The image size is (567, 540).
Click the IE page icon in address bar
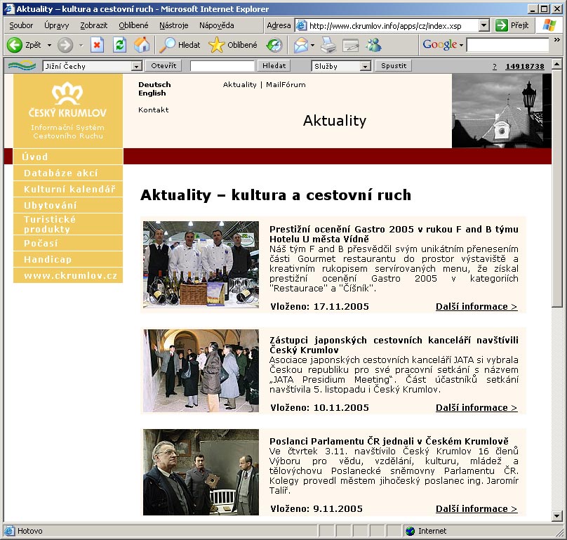click(301, 26)
